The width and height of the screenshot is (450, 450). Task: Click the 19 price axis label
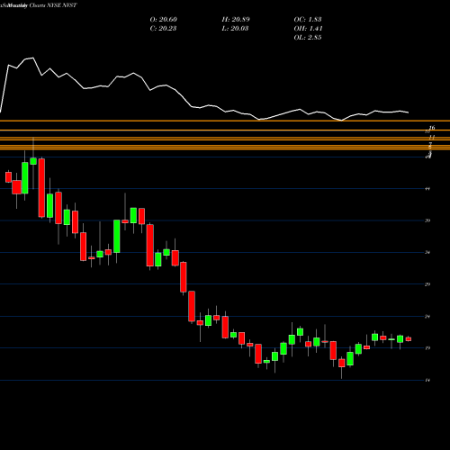pos(427,348)
